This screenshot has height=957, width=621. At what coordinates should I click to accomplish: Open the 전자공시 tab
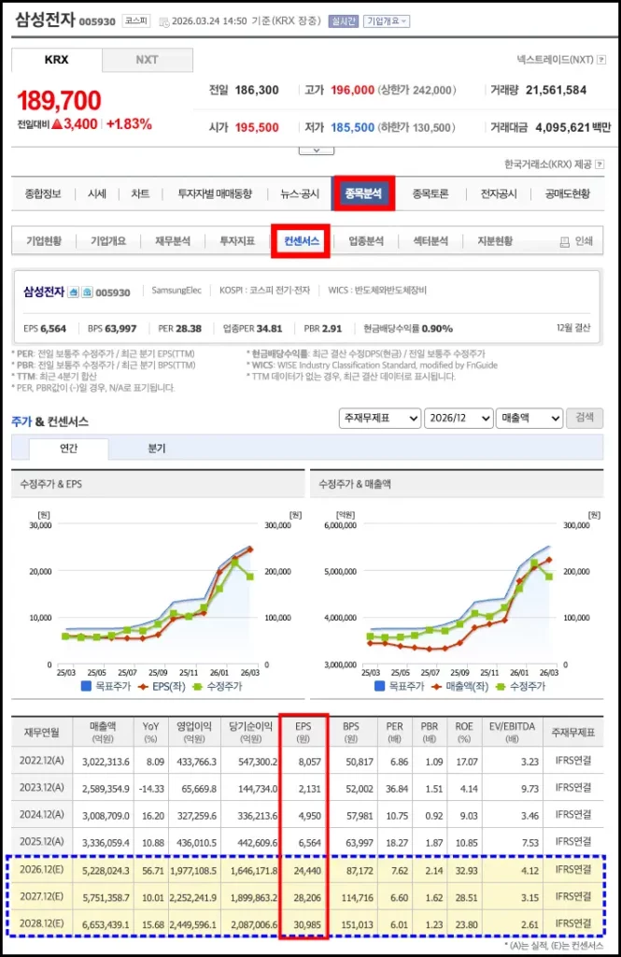pyautogui.click(x=499, y=193)
